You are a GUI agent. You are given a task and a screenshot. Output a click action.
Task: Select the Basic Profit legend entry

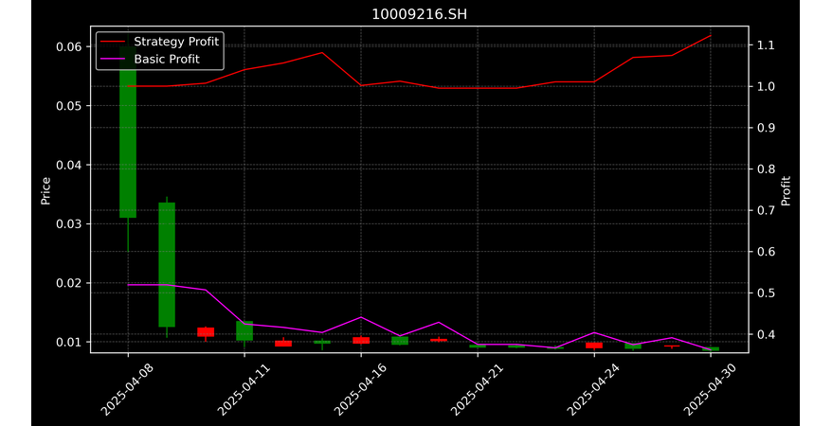pos(150,60)
